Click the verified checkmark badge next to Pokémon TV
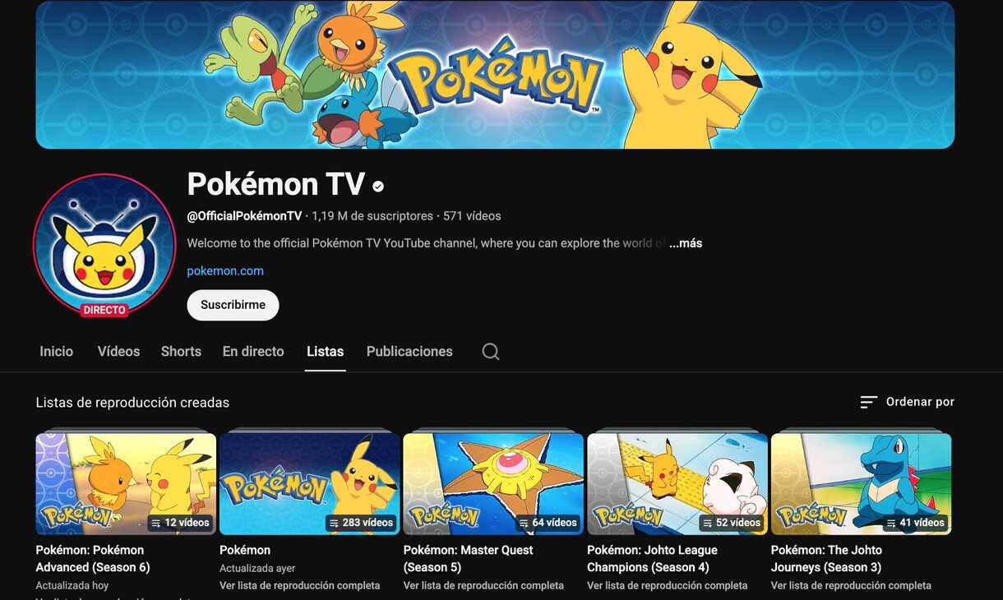The width and height of the screenshot is (1003, 600). (x=377, y=186)
